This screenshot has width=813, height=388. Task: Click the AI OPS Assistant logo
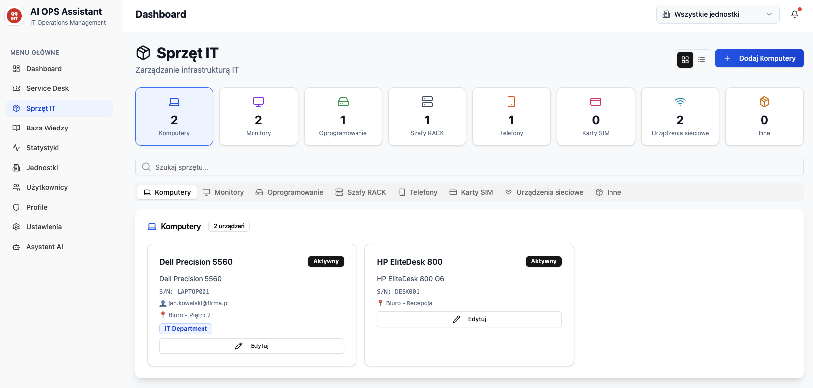pos(14,16)
